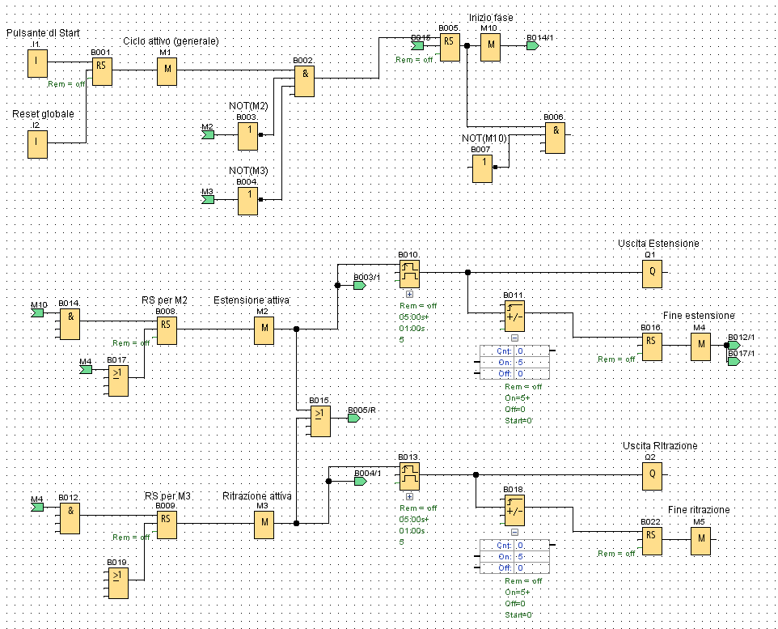Collapse parameter table under B018
The width and height of the screenshot is (778, 629).
click(514, 532)
